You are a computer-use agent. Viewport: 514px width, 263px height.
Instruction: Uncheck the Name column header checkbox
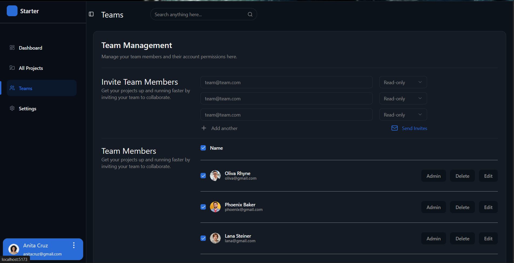203,148
